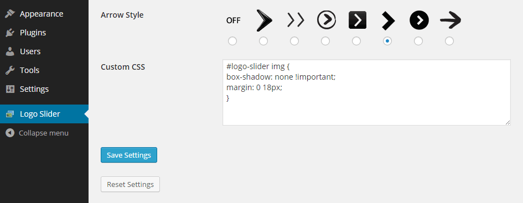Viewport: 523px width, 203px height.
Task: Click the Reset Settings button
Action: 130,184
